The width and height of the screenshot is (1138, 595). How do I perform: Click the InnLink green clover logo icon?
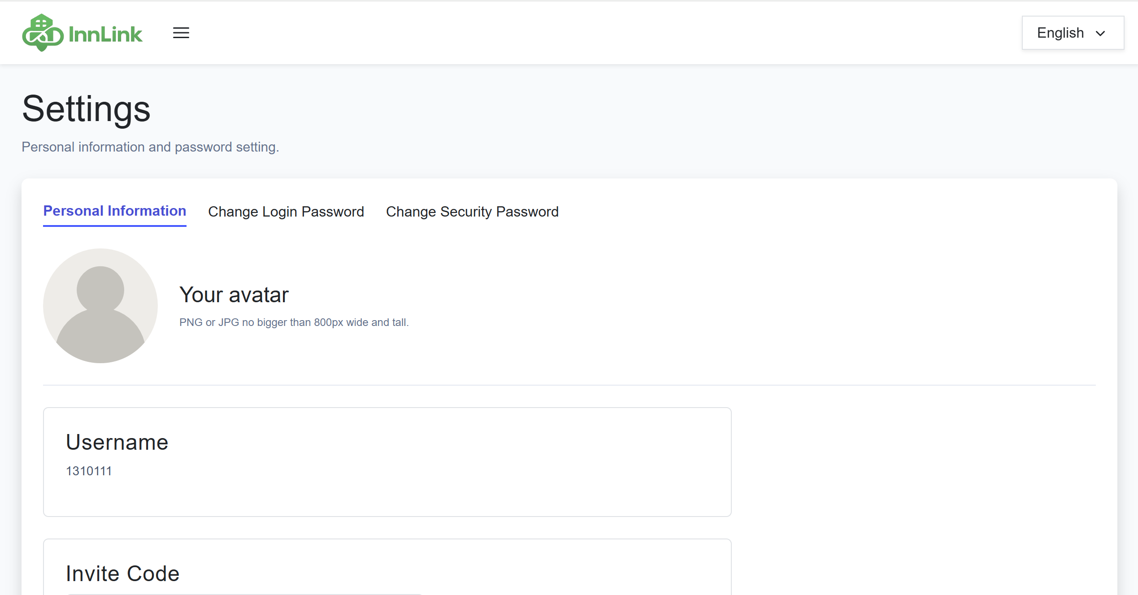pos(42,33)
